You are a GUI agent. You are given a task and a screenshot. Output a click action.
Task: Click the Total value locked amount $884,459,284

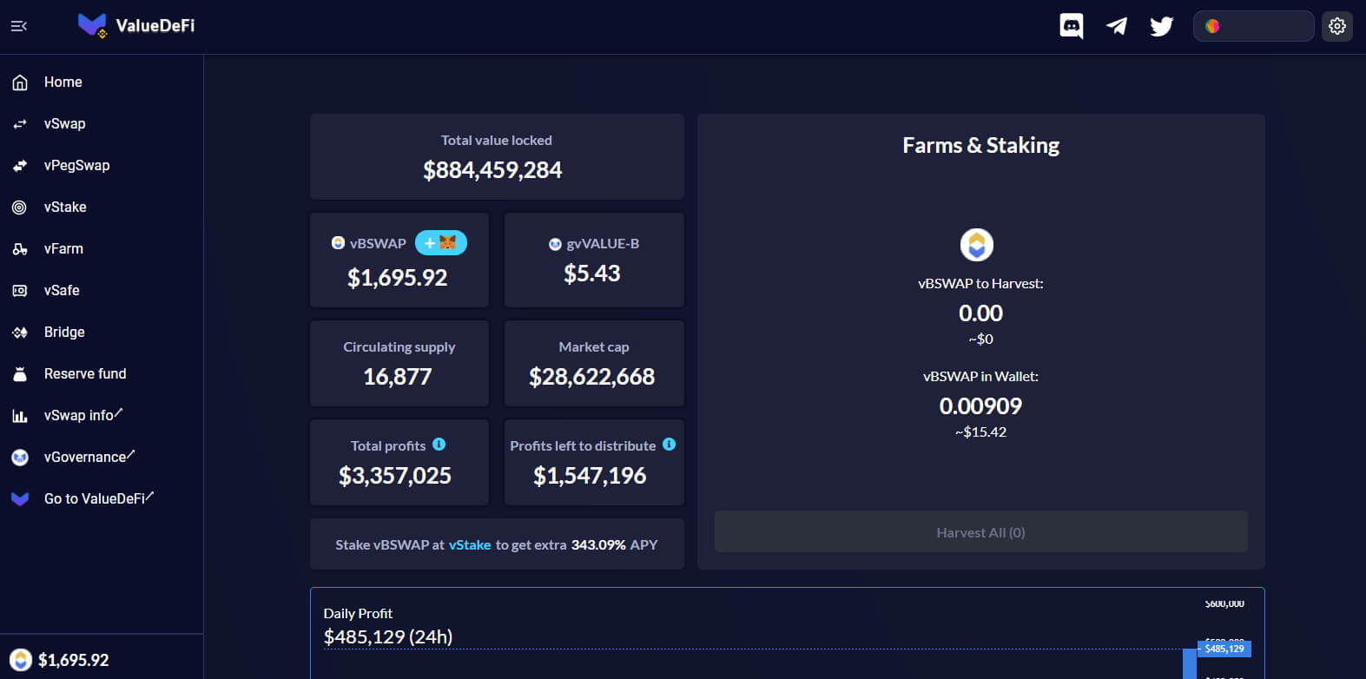[492, 170]
